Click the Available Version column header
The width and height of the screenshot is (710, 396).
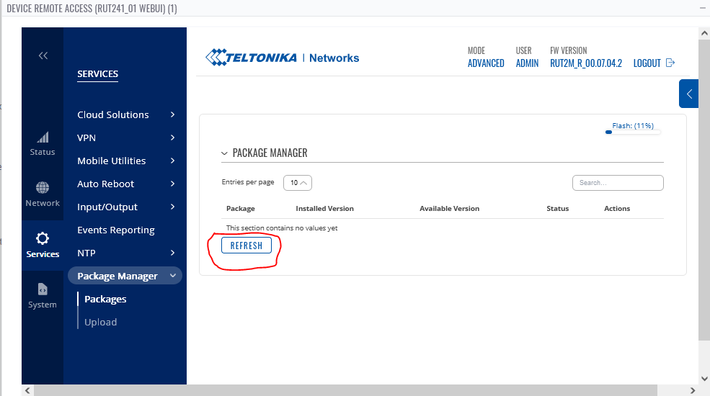449,208
